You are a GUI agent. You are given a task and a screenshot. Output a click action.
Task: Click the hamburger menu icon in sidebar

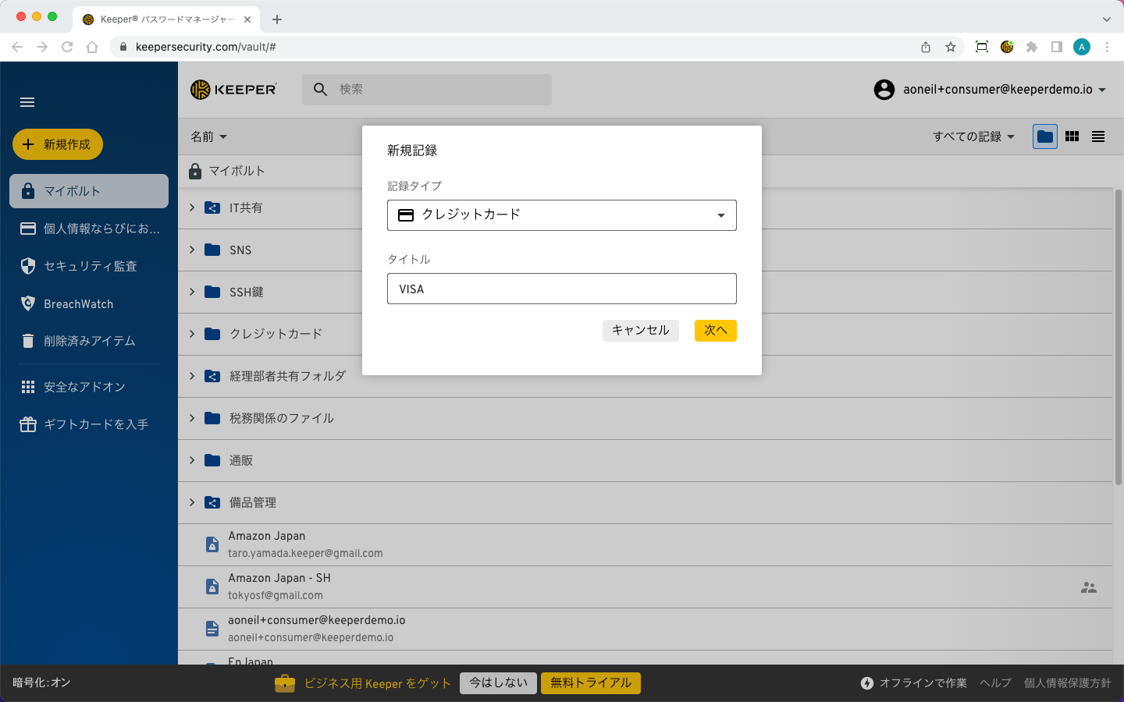coord(27,102)
